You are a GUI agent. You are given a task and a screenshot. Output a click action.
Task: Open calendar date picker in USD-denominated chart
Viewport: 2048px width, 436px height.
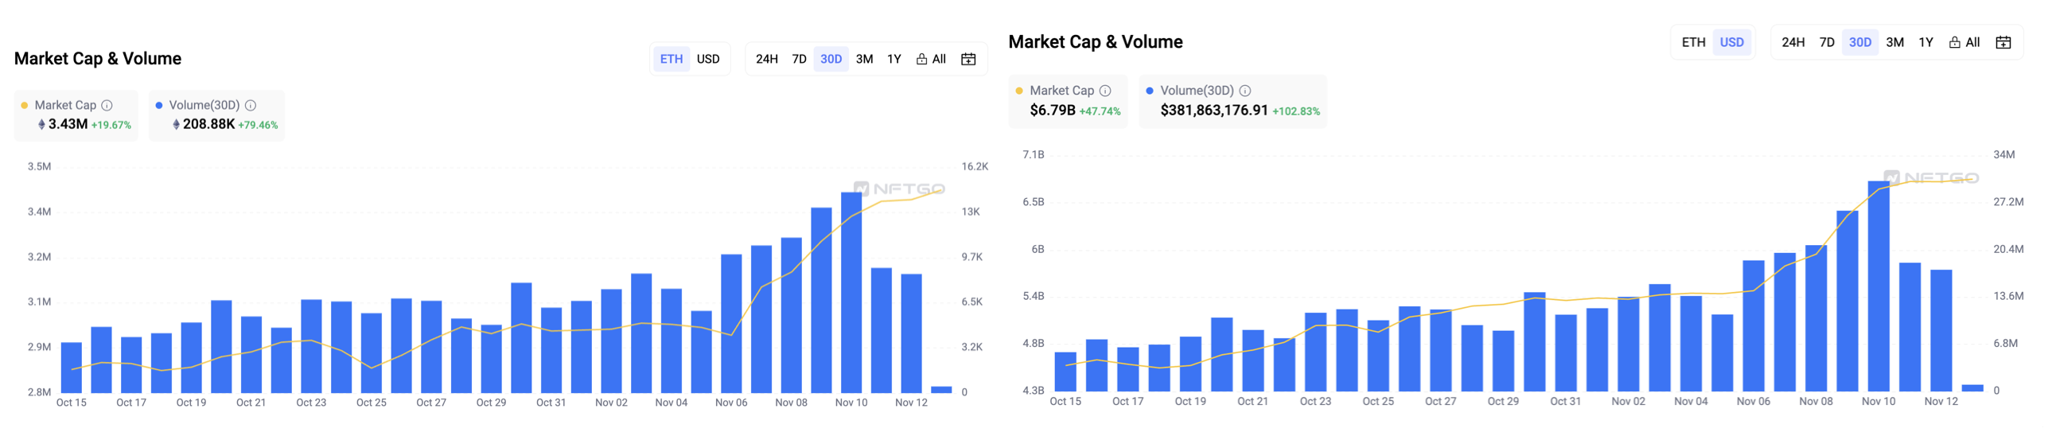2003,42
